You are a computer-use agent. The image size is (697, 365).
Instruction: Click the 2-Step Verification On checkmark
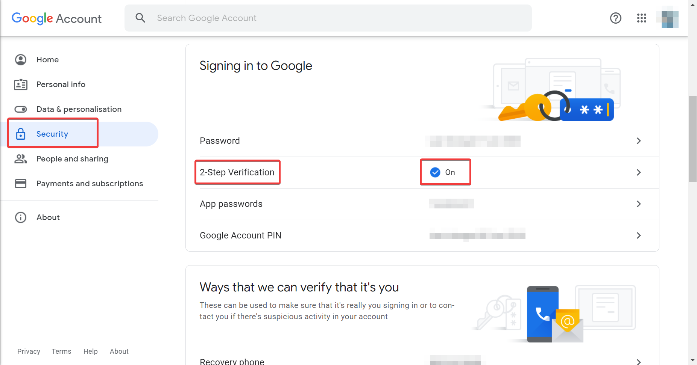(435, 172)
